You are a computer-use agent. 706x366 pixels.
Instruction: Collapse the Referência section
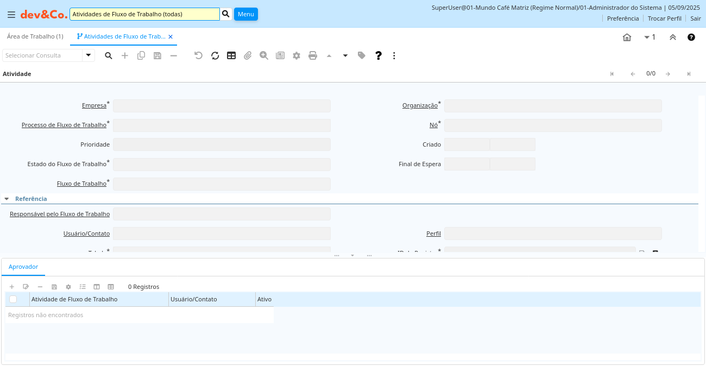coord(7,199)
